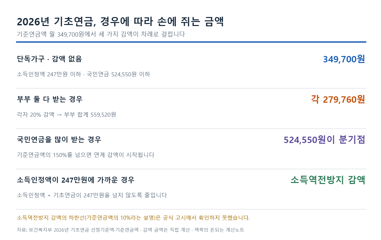Click the orange 각 279,760원 amount

tap(338, 99)
